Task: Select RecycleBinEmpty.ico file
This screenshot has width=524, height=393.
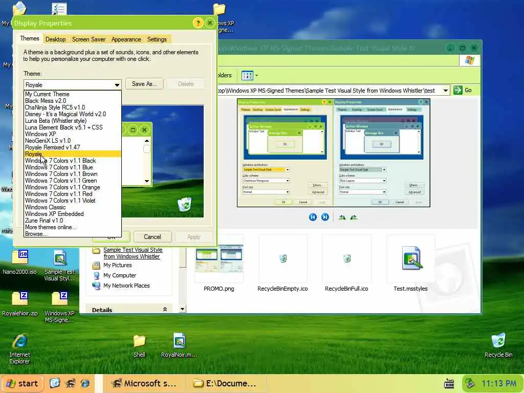Action: point(282,264)
